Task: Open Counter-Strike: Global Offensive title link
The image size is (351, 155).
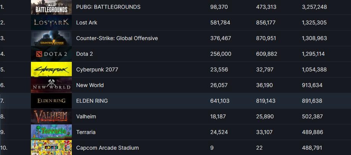Action: (117, 38)
